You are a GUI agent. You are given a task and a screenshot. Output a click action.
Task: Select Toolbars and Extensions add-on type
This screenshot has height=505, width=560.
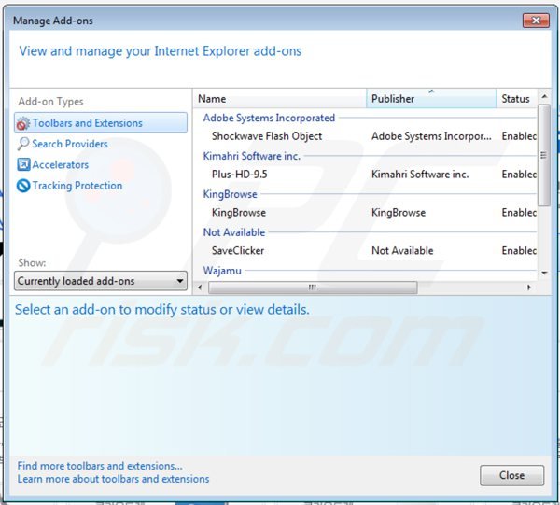tap(101, 123)
